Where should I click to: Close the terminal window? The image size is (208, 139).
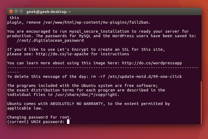pyautogui.click(x=11, y=12)
